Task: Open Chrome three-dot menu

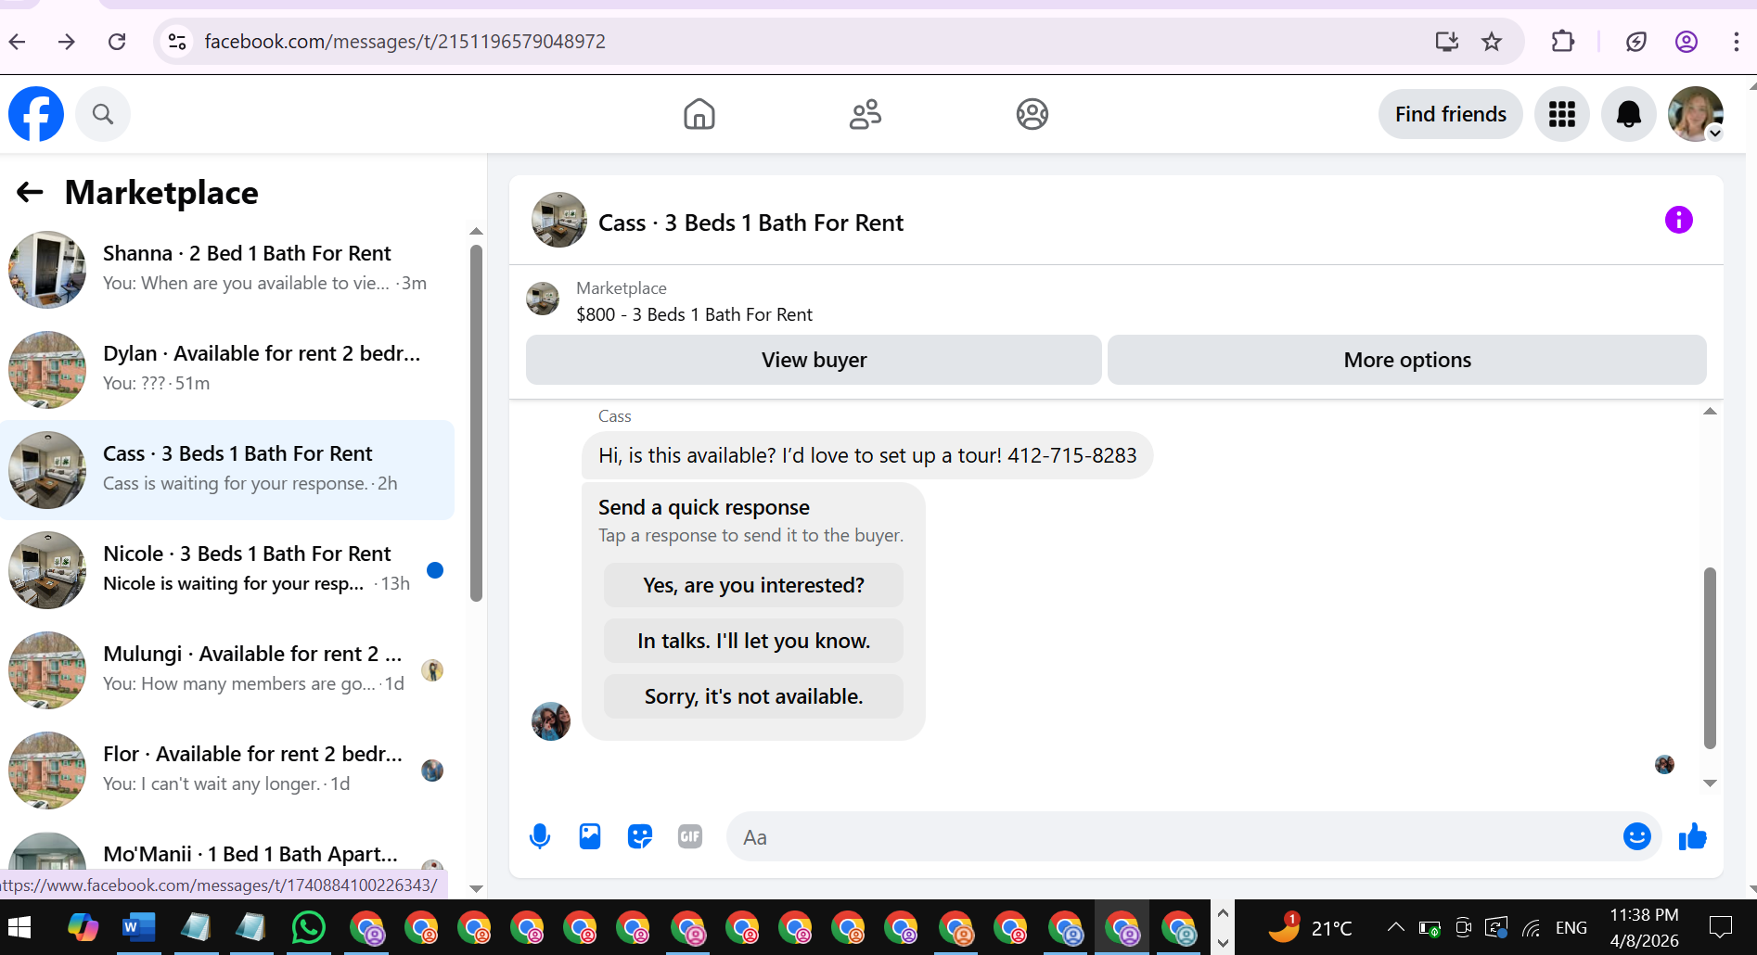Action: coord(1736,42)
